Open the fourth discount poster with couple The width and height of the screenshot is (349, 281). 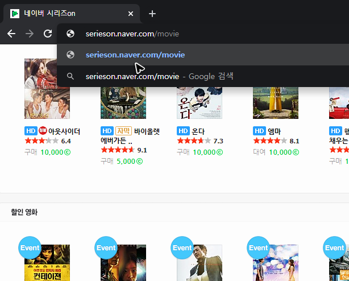tap(276, 263)
